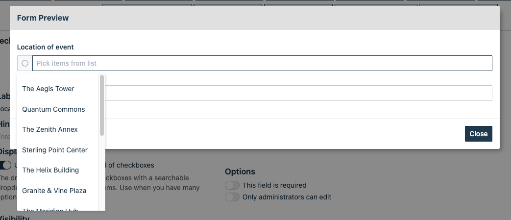This screenshot has height=220, width=511.
Task: Pick The Zenith Annex location
Action: tap(50, 129)
